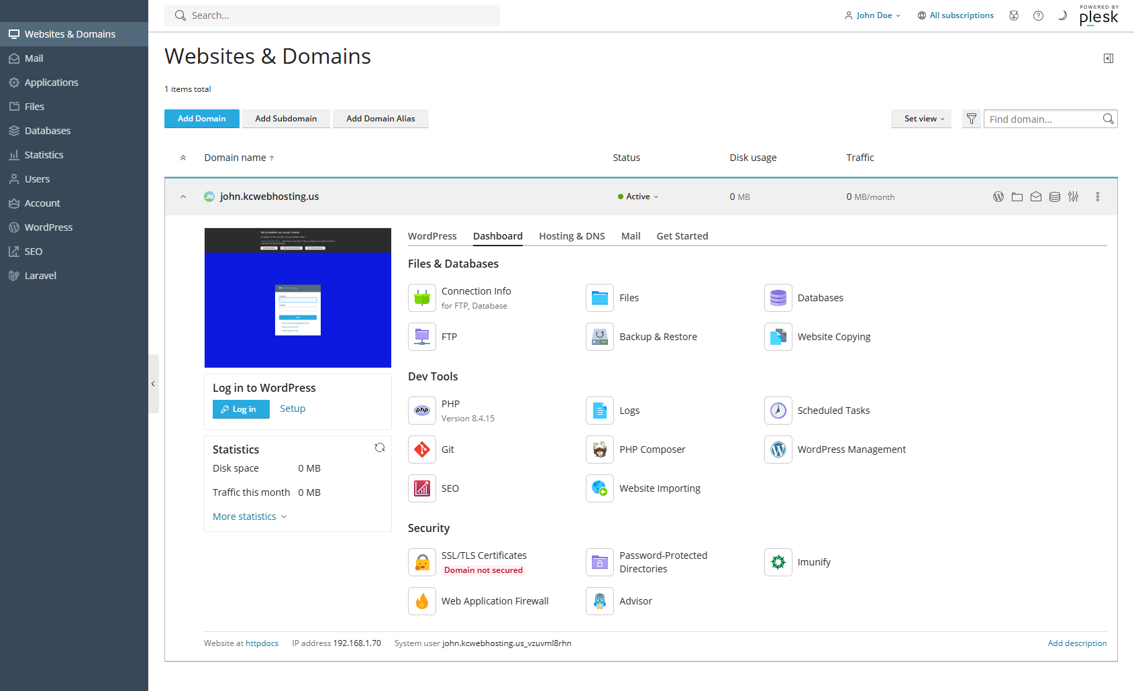Open the Imunify security tool

point(814,562)
